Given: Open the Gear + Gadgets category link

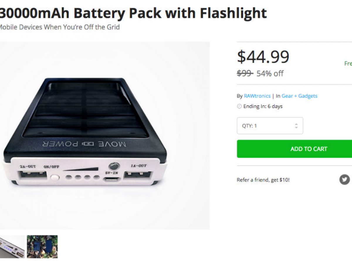Looking at the screenshot, I should pos(299,96).
